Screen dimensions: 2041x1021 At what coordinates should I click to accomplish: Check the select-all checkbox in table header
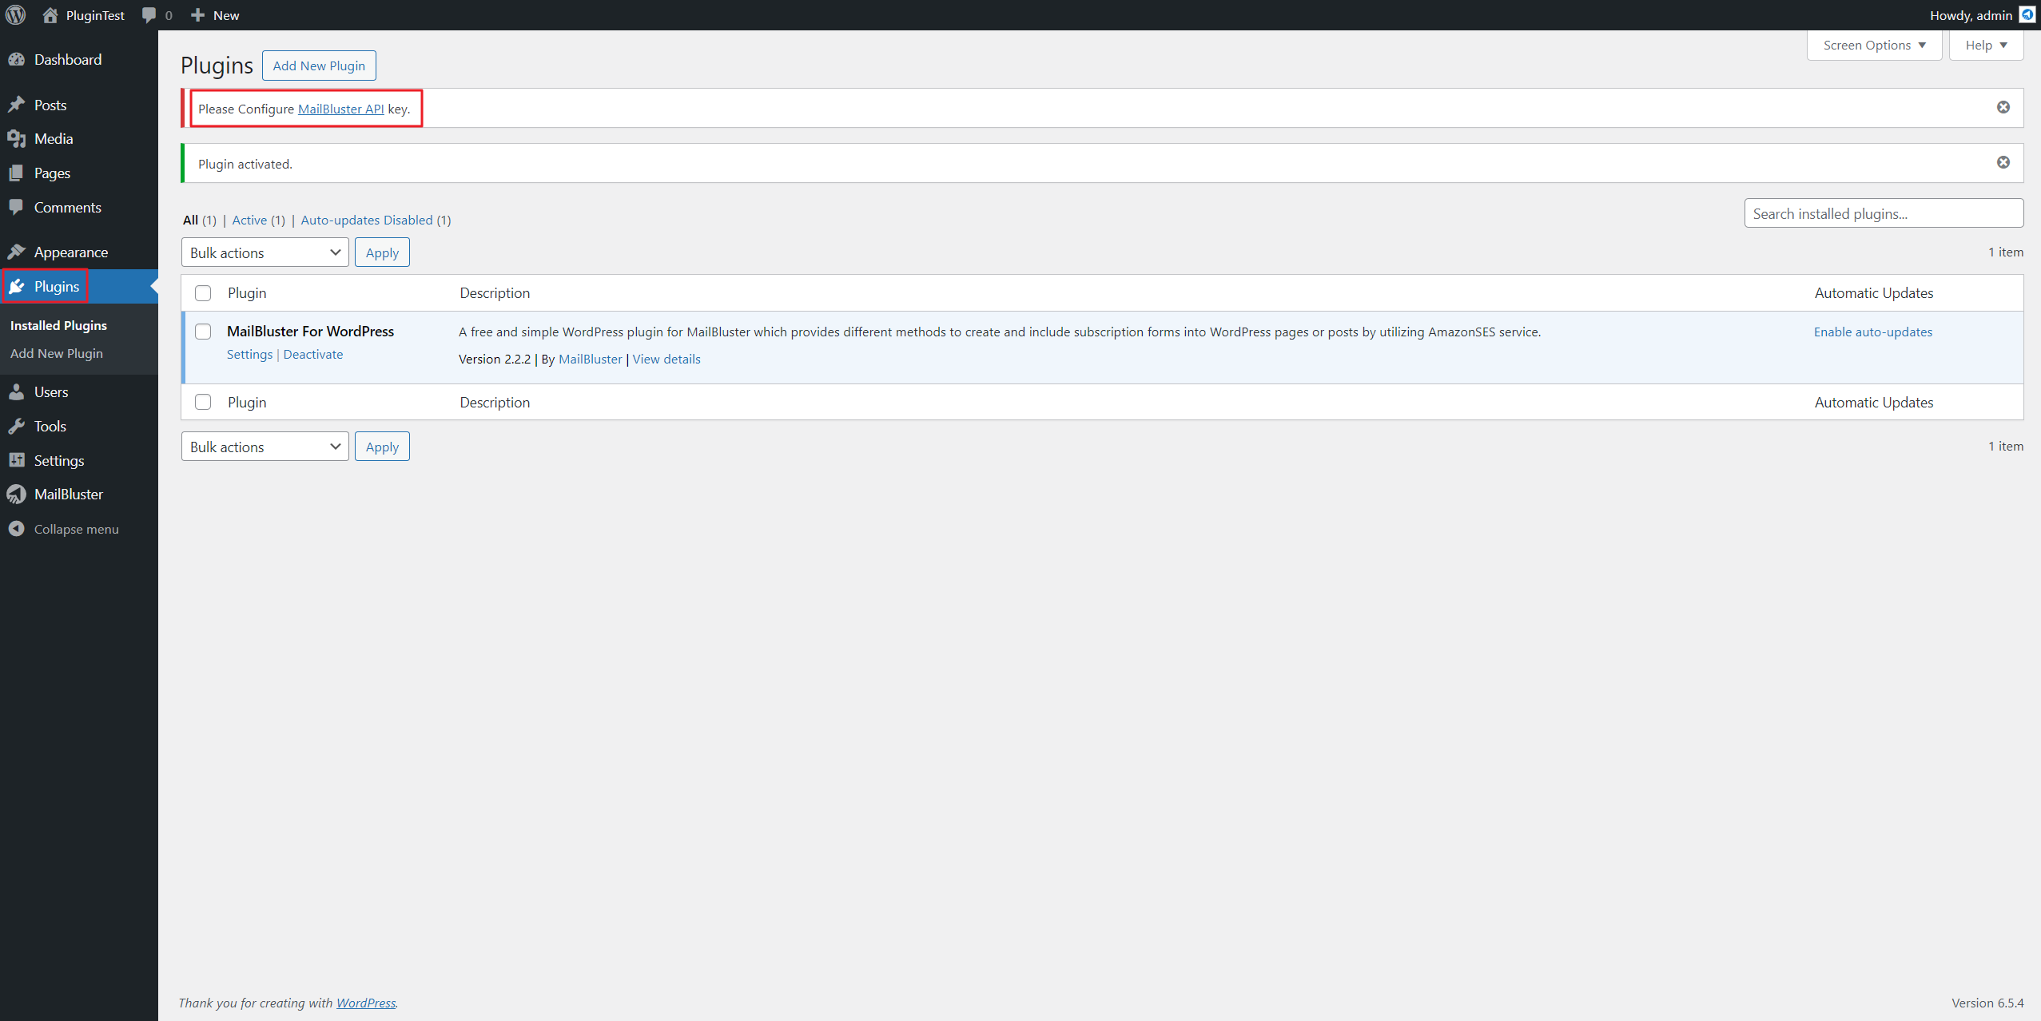coord(203,293)
